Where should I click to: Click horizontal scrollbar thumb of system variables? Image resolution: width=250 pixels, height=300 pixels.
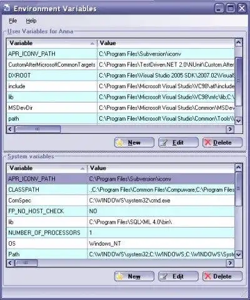26,263
